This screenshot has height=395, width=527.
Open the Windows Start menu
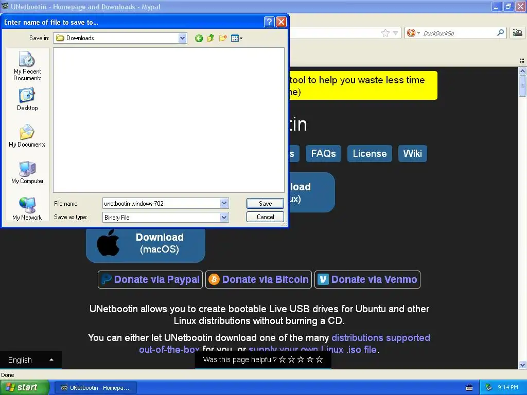(x=24, y=387)
